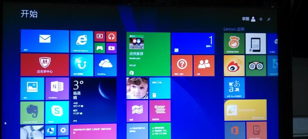Open the orange face-icon tile beside Office
This screenshot has height=139, width=308.
tap(257, 130)
